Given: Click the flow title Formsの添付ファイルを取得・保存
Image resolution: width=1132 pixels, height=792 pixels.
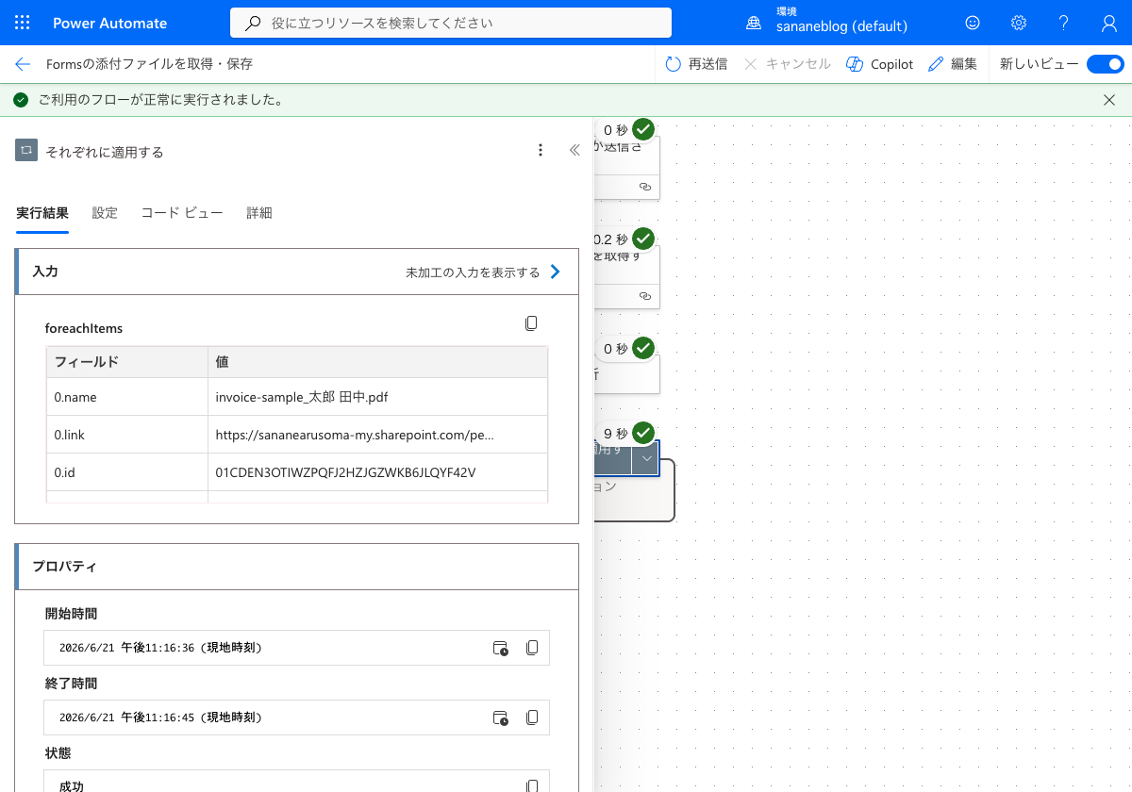Looking at the screenshot, I should (x=149, y=64).
